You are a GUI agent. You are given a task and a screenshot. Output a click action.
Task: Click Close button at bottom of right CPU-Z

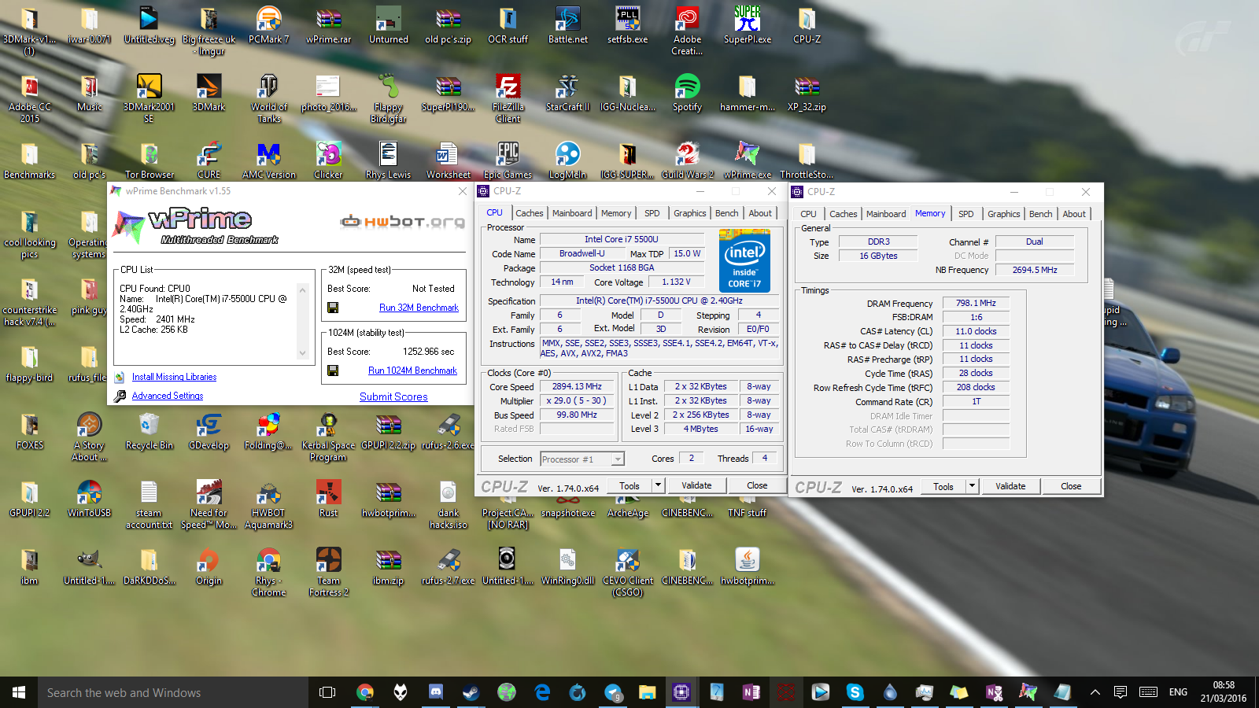(x=1071, y=486)
